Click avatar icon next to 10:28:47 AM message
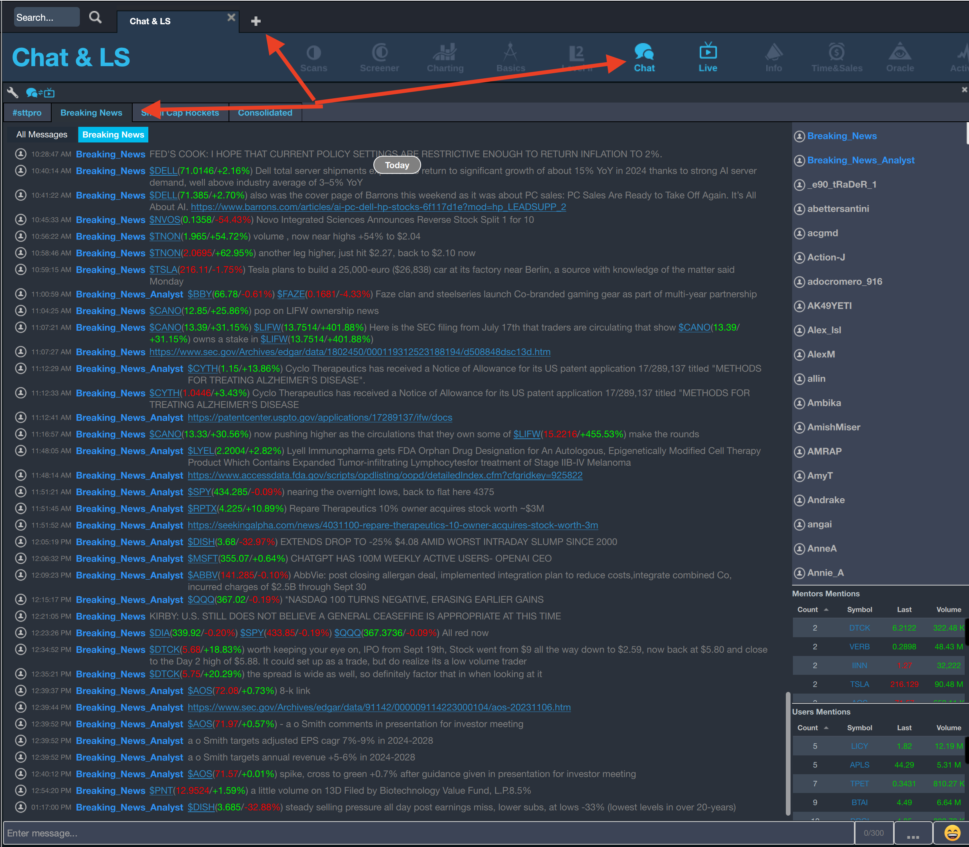The width and height of the screenshot is (969, 847). tap(20, 153)
